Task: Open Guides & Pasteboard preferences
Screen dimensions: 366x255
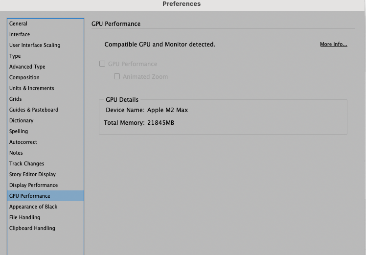Action: tap(34, 110)
